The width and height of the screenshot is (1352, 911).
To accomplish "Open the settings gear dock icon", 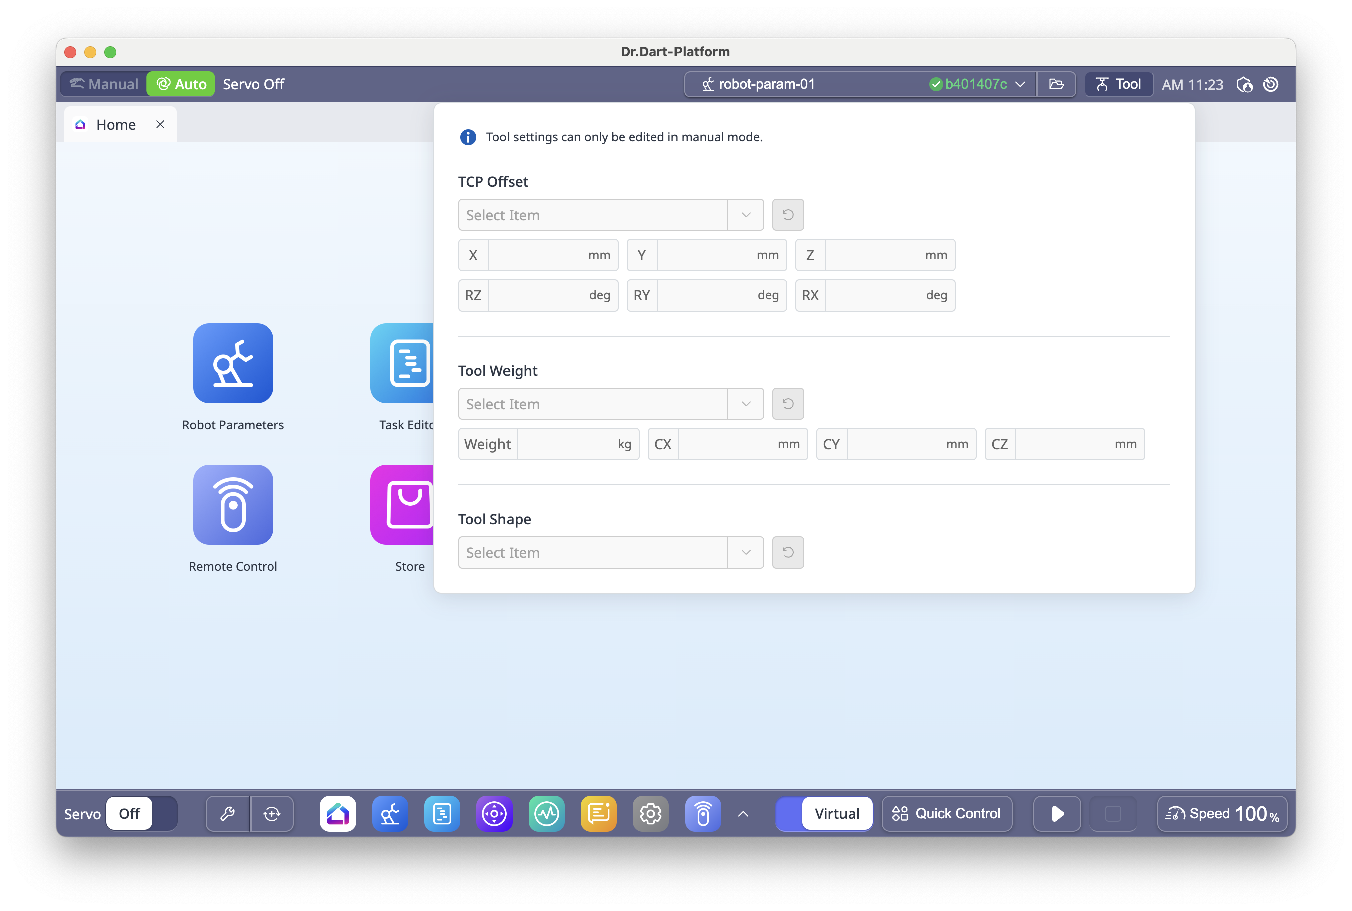I will tap(650, 813).
